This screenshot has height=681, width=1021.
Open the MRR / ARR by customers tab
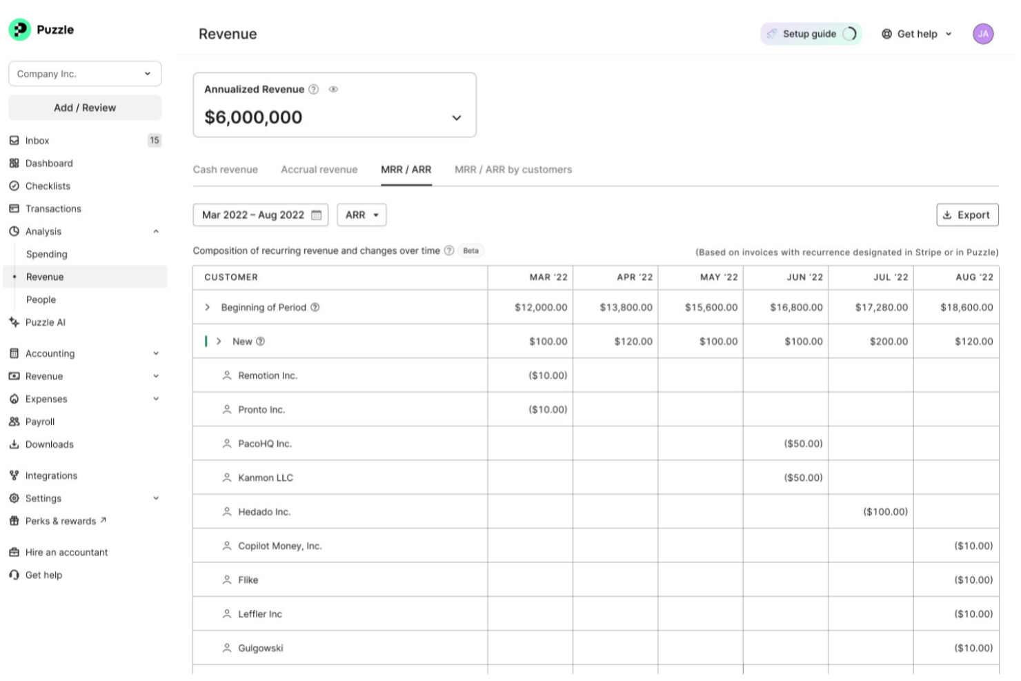(513, 169)
